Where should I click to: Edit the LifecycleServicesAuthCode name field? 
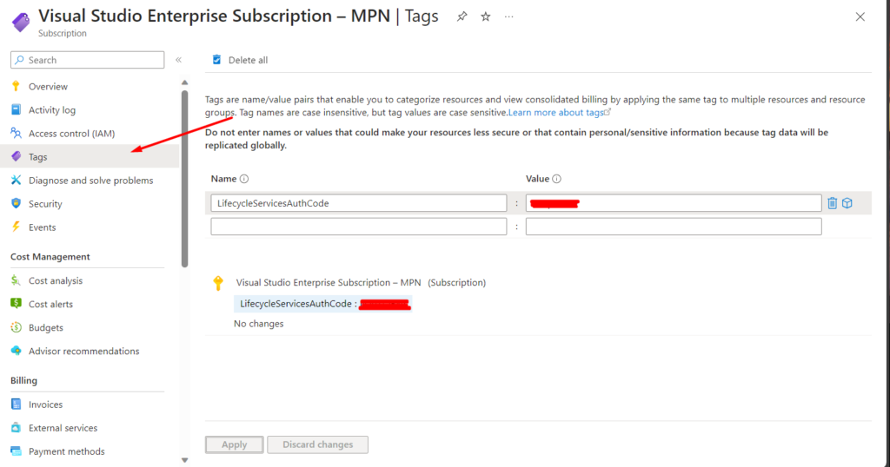(359, 203)
